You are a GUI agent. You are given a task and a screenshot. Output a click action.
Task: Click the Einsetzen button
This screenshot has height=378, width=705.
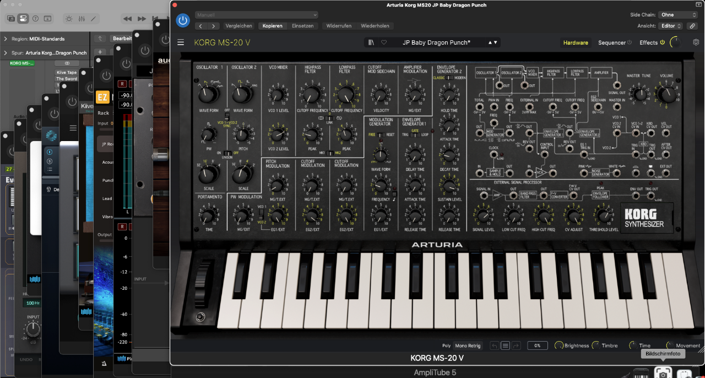(302, 26)
